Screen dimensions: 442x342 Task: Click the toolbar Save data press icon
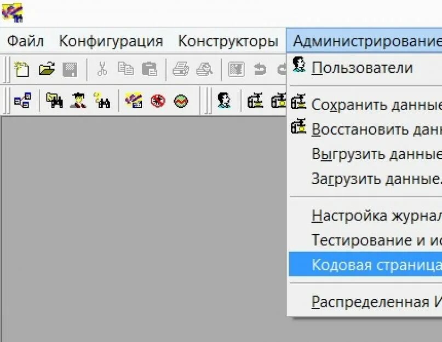pyautogui.click(x=255, y=100)
